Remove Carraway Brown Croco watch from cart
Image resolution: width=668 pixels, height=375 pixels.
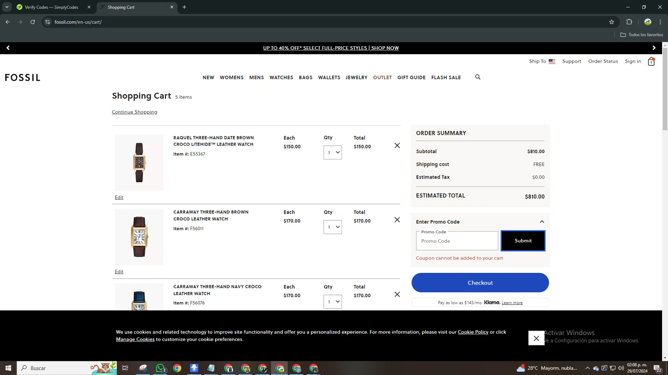click(397, 220)
